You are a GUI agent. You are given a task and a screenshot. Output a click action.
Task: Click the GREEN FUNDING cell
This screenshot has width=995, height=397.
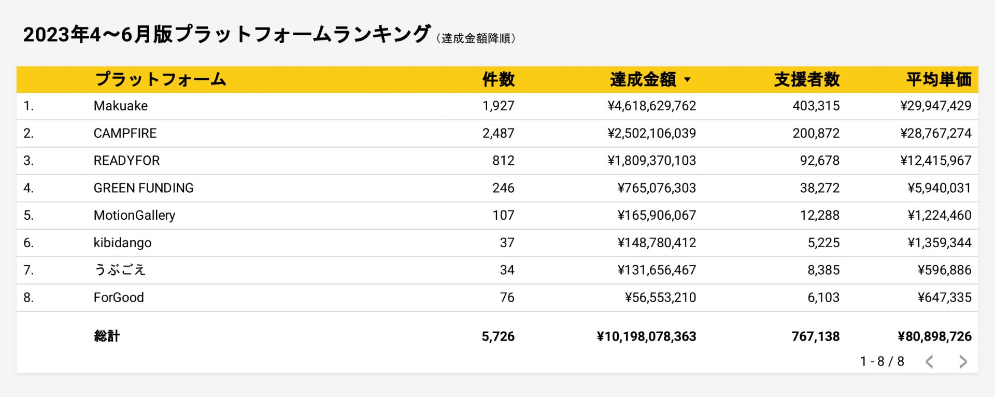144,188
